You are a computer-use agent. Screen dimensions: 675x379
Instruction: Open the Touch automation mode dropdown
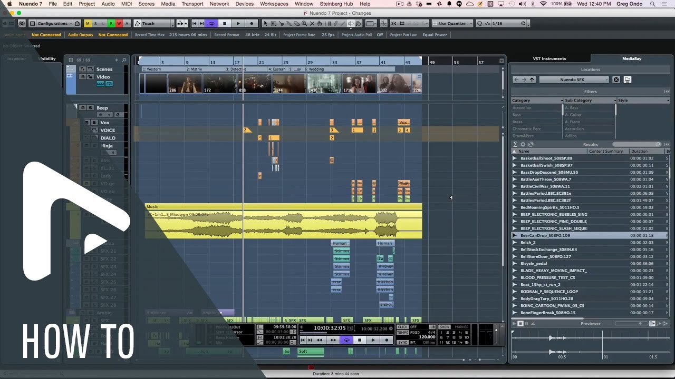[x=153, y=23]
